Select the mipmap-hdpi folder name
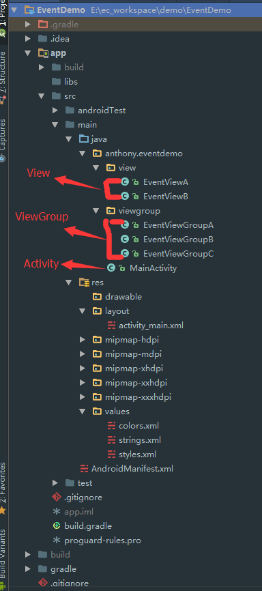 coord(132,340)
